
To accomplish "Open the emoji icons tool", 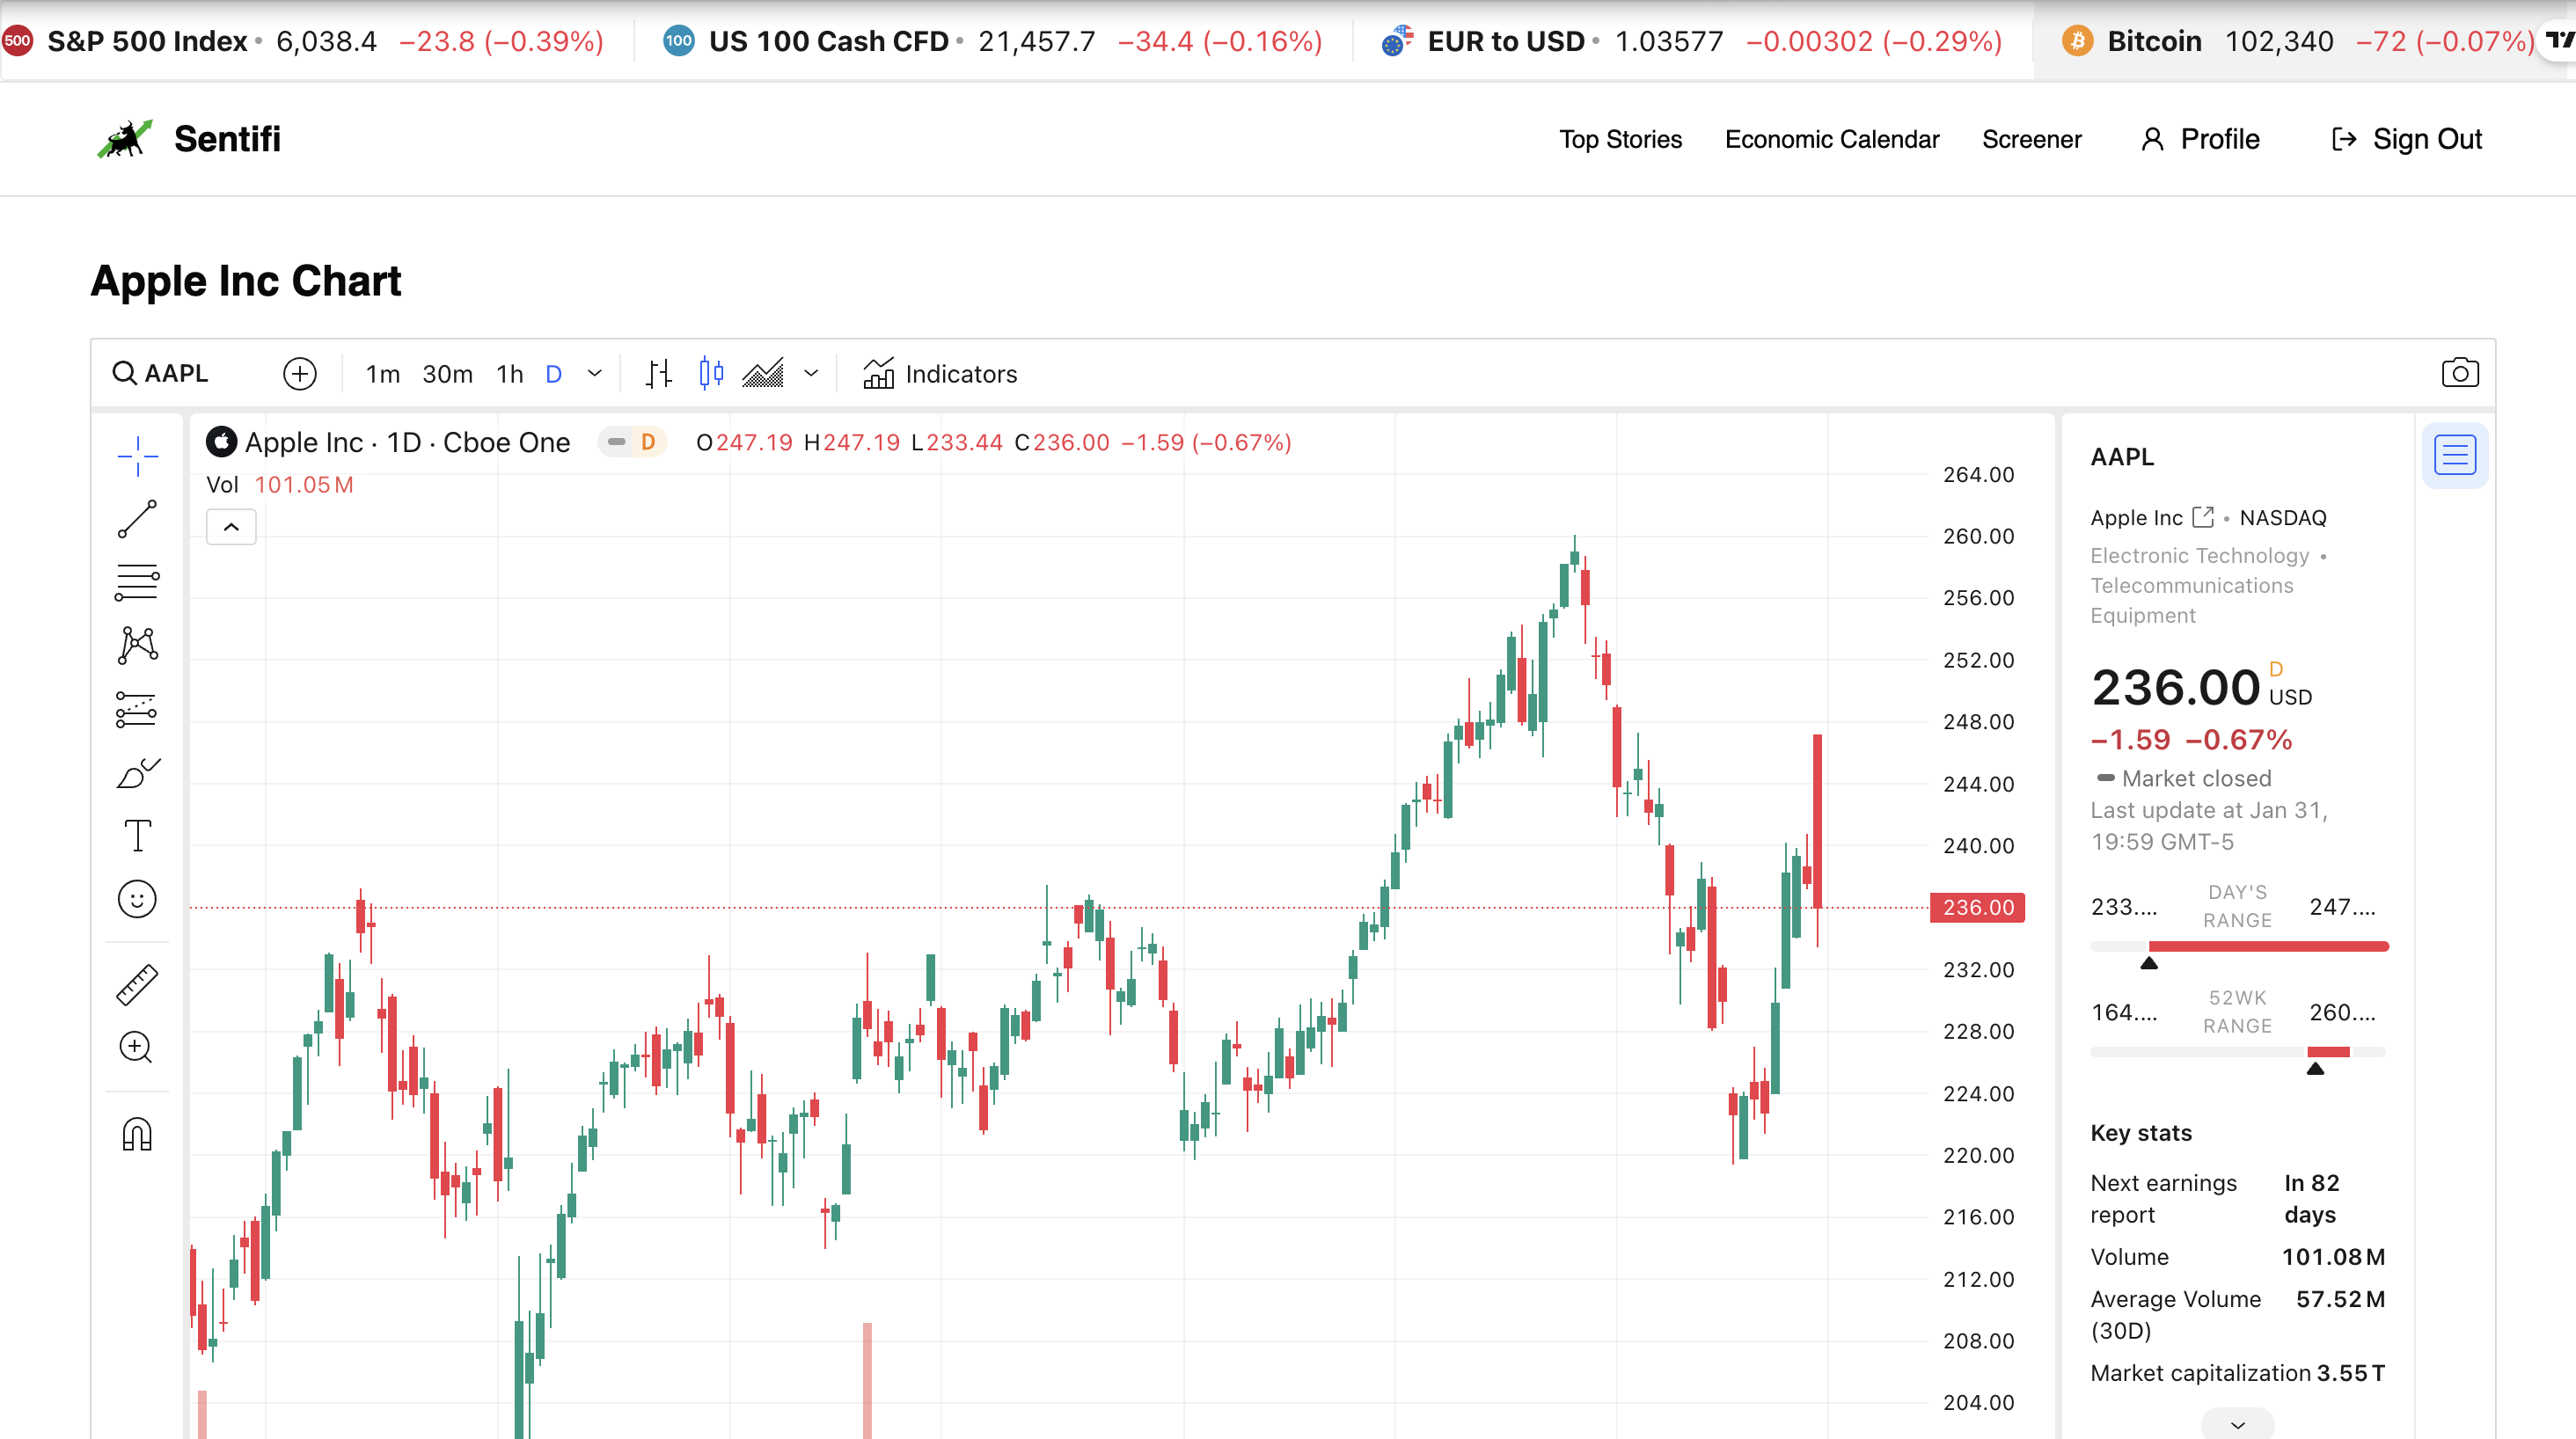I will [x=137, y=899].
